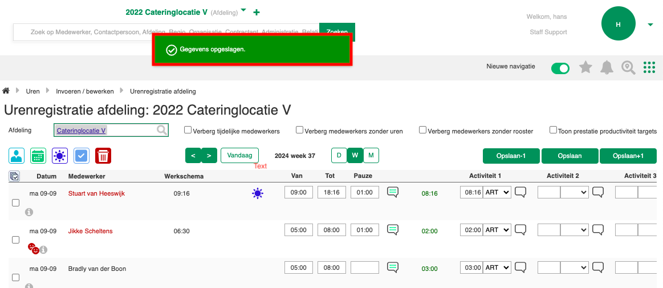
Task: Click the green calendar icon in toolbar
Action: (38, 156)
